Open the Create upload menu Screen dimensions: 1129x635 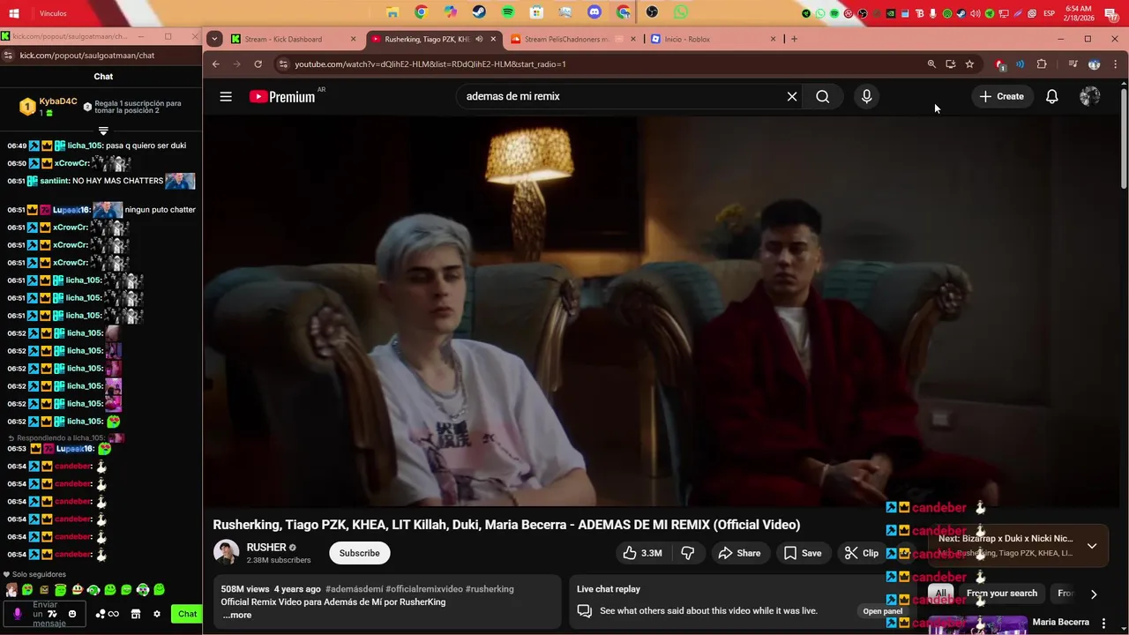(1001, 97)
